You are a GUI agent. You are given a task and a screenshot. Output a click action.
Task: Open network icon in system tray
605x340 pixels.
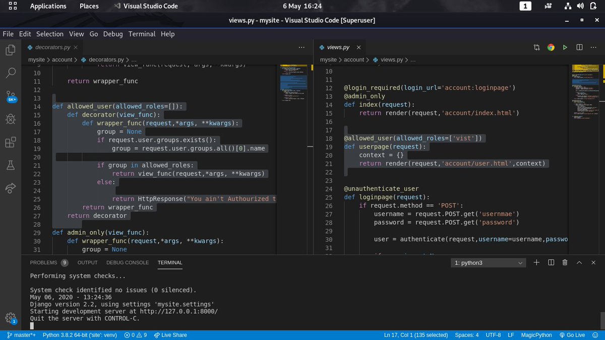point(567,6)
